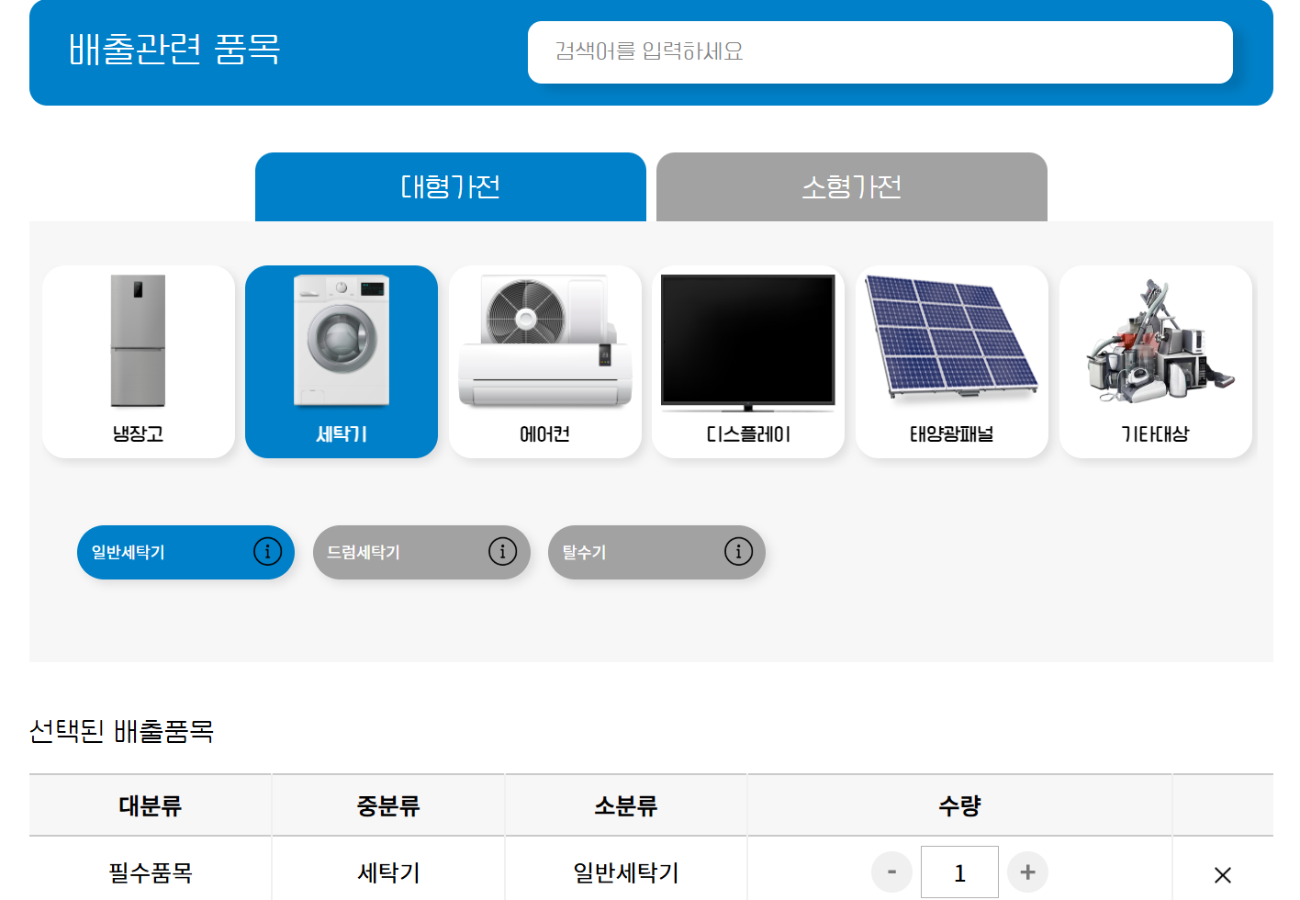Select the 에어컨 (air conditioner) item icon
1300x900 pixels.
tap(544, 361)
